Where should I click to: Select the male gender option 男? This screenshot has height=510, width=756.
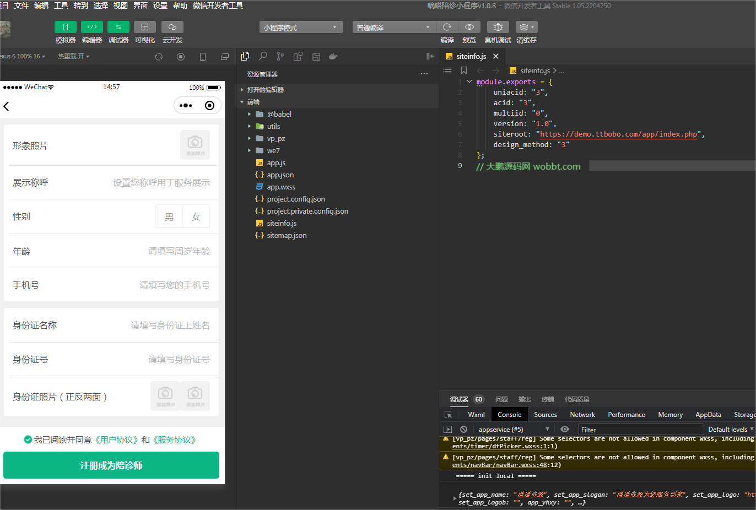[169, 216]
